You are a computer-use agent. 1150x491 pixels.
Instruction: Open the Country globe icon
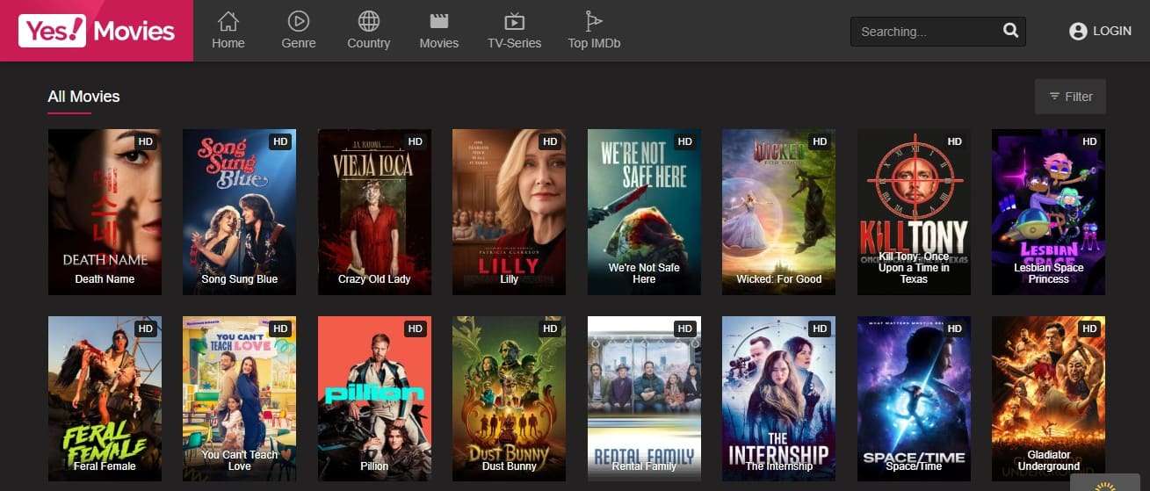pyautogui.click(x=369, y=21)
